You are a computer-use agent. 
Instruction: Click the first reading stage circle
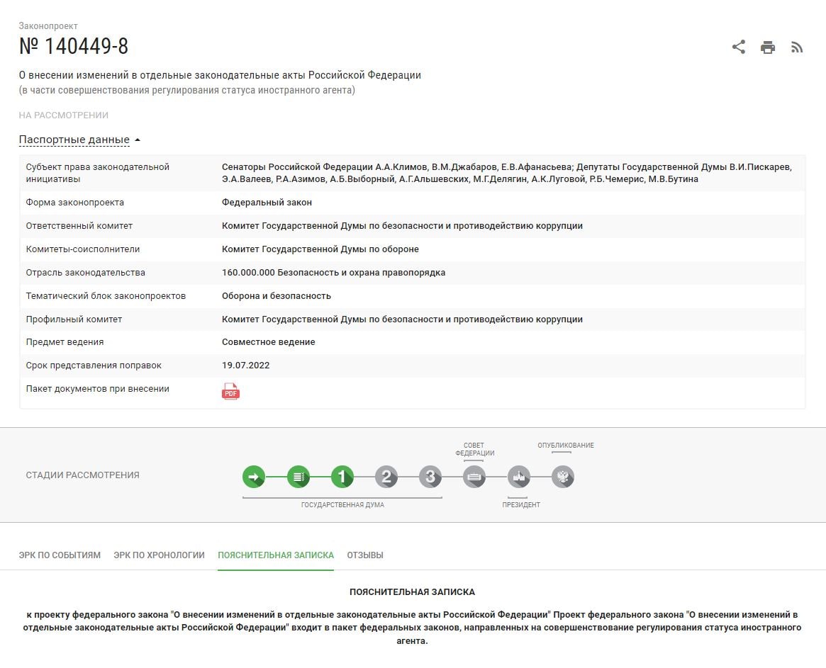pyautogui.click(x=342, y=477)
